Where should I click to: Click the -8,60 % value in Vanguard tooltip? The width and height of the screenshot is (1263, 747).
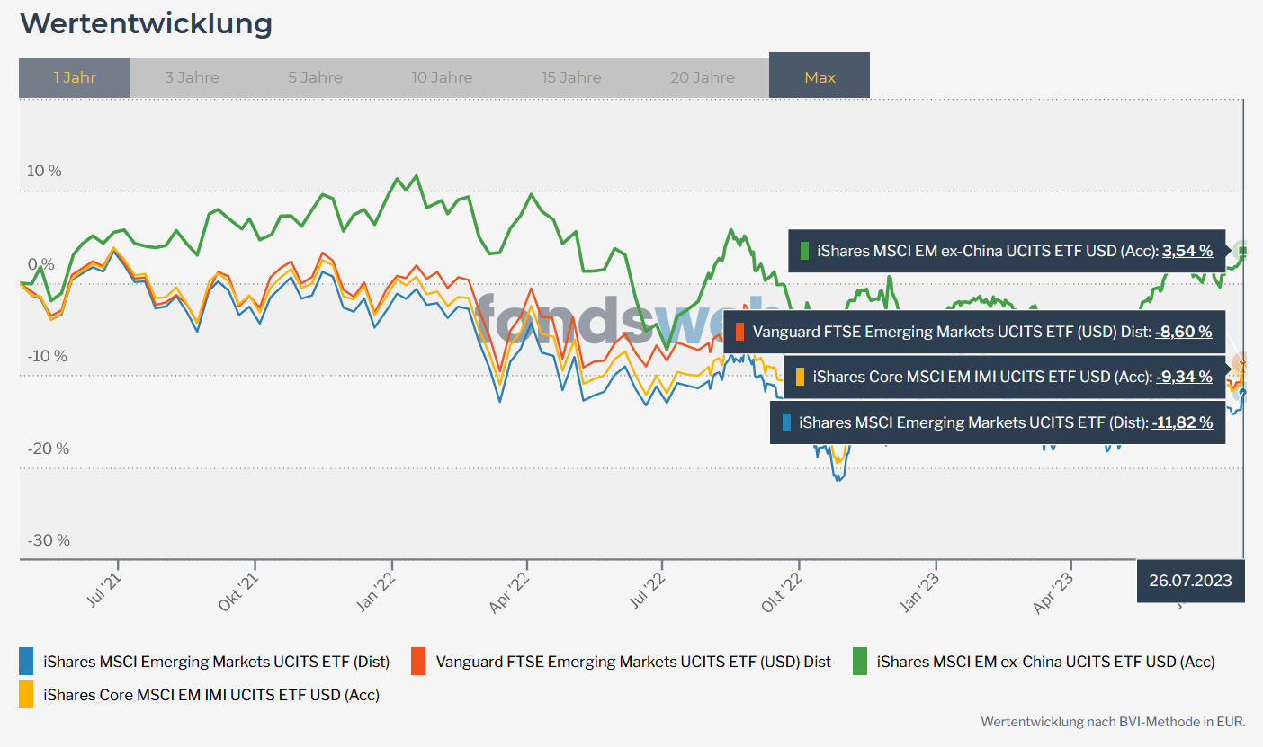tap(1184, 332)
